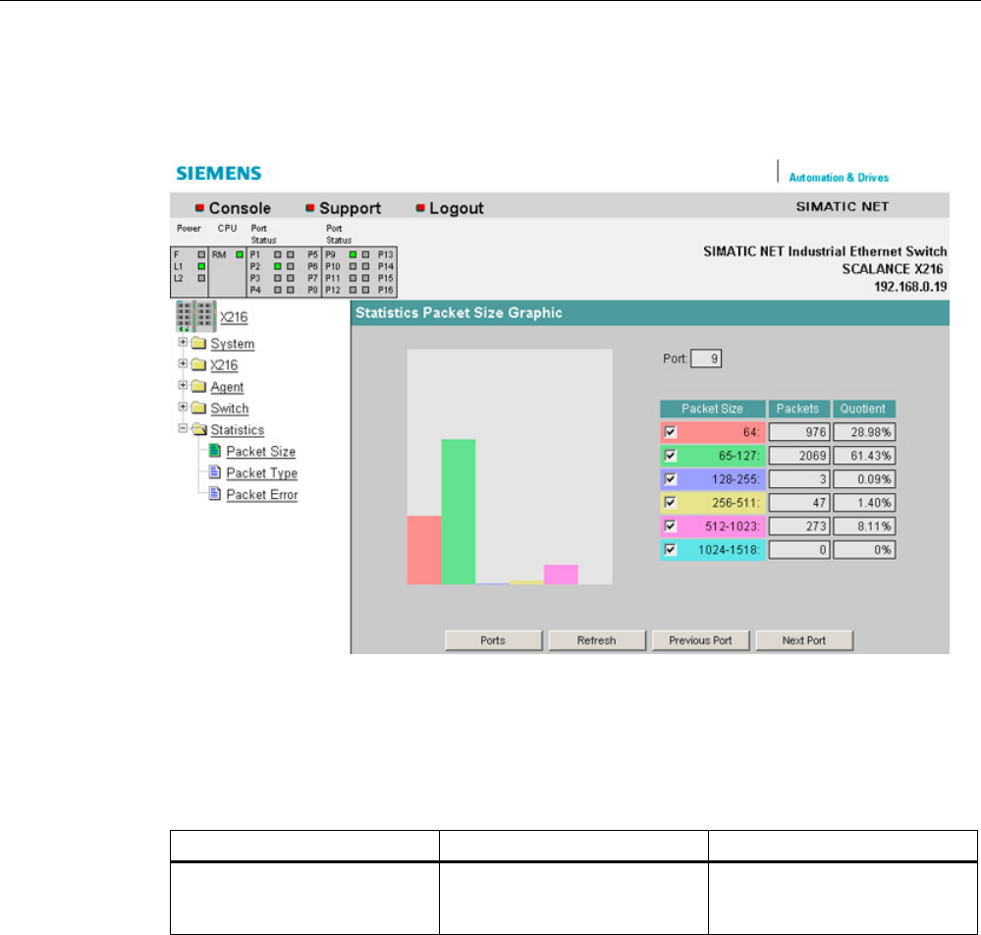Click the X216 root device link
The height and width of the screenshot is (935, 981).
(234, 317)
